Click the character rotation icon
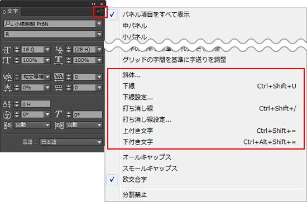 [x=7, y=114]
